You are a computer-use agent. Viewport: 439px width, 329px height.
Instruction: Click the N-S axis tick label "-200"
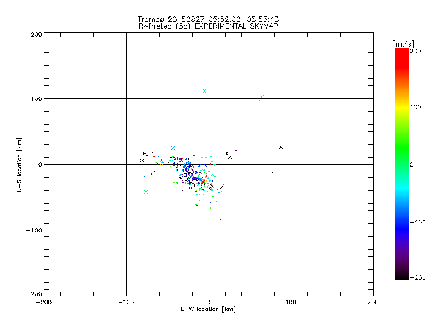[x=34, y=294]
